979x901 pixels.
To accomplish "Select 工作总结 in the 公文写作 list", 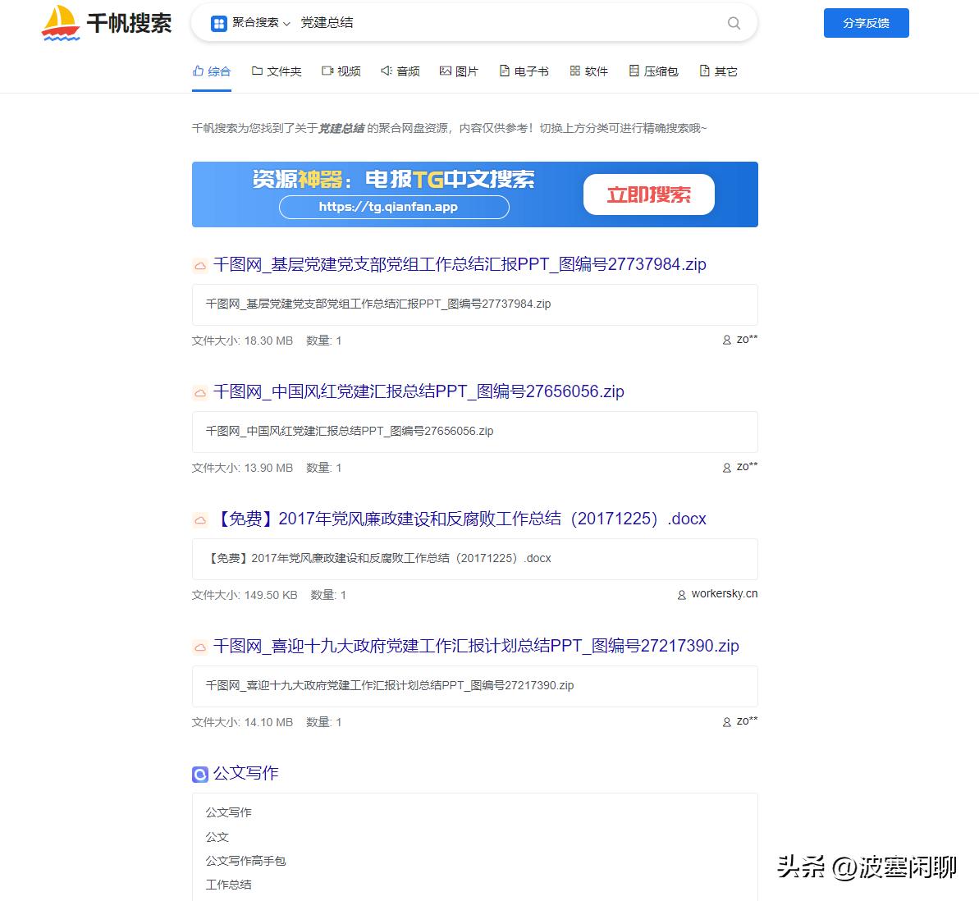I will click(x=227, y=884).
